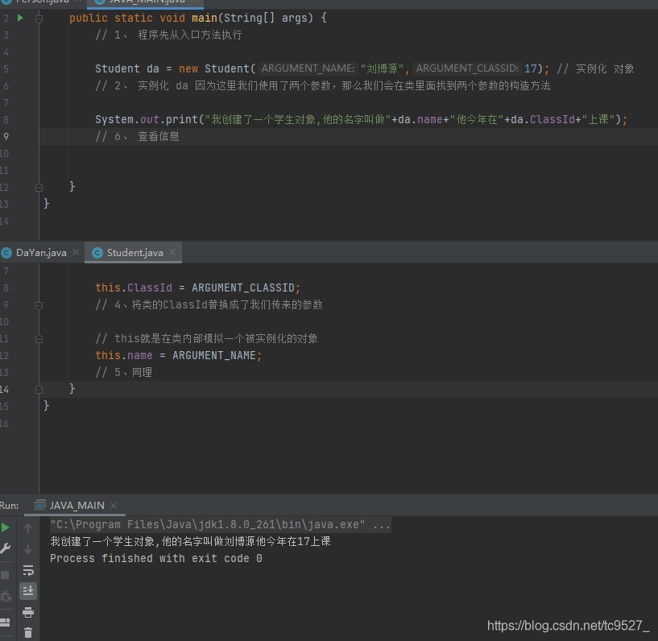The image size is (658, 641).
Task: Click da.ClassId in the print statement
Action: point(543,119)
